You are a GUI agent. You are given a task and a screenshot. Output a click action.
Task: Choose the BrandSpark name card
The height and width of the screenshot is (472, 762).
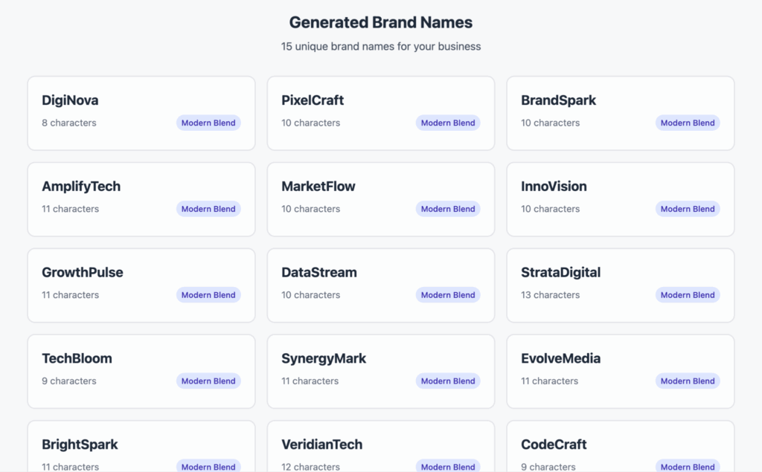[620, 112]
